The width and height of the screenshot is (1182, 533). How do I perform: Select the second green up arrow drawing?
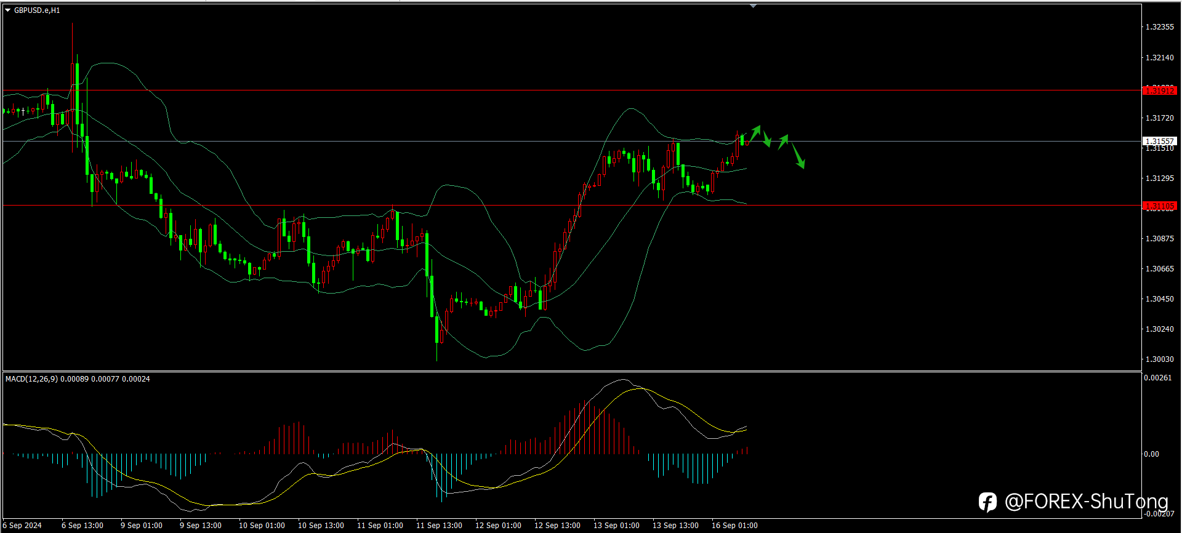coord(783,142)
